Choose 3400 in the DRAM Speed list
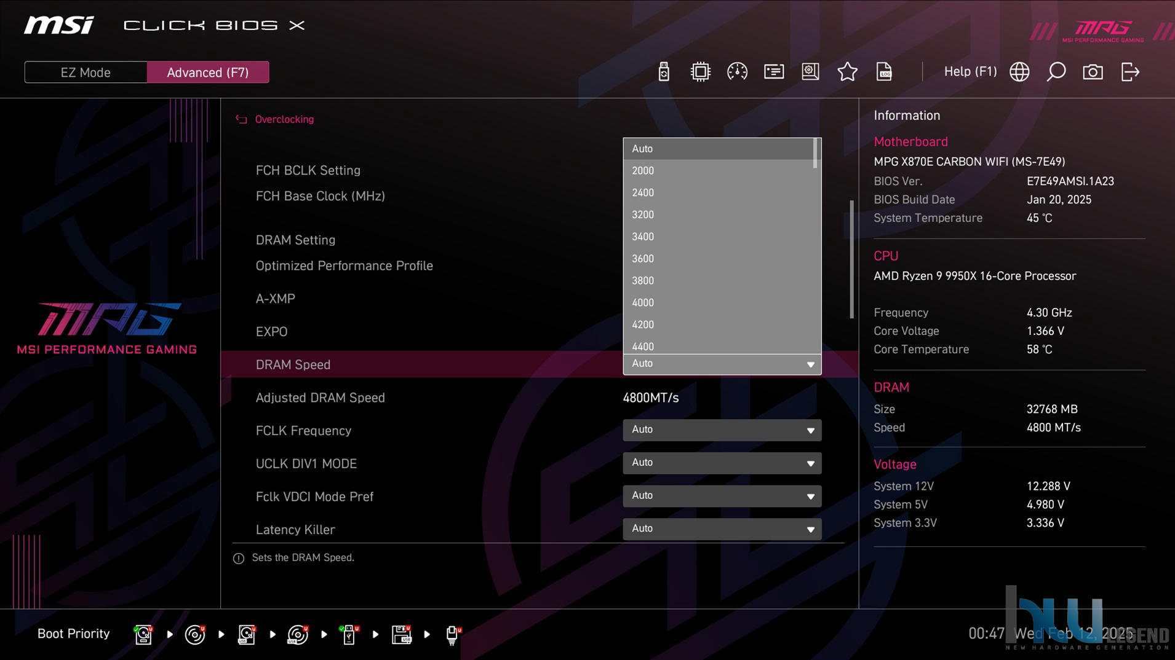The image size is (1175, 660). [x=719, y=237]
